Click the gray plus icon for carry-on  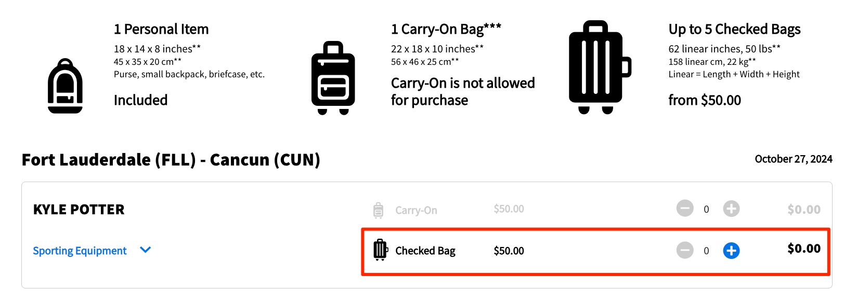(x=731, y=209)
